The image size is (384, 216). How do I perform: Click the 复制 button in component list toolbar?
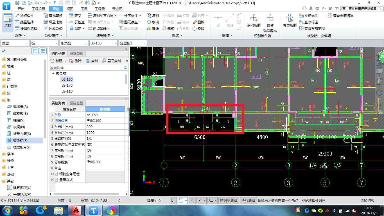[92, 61]
